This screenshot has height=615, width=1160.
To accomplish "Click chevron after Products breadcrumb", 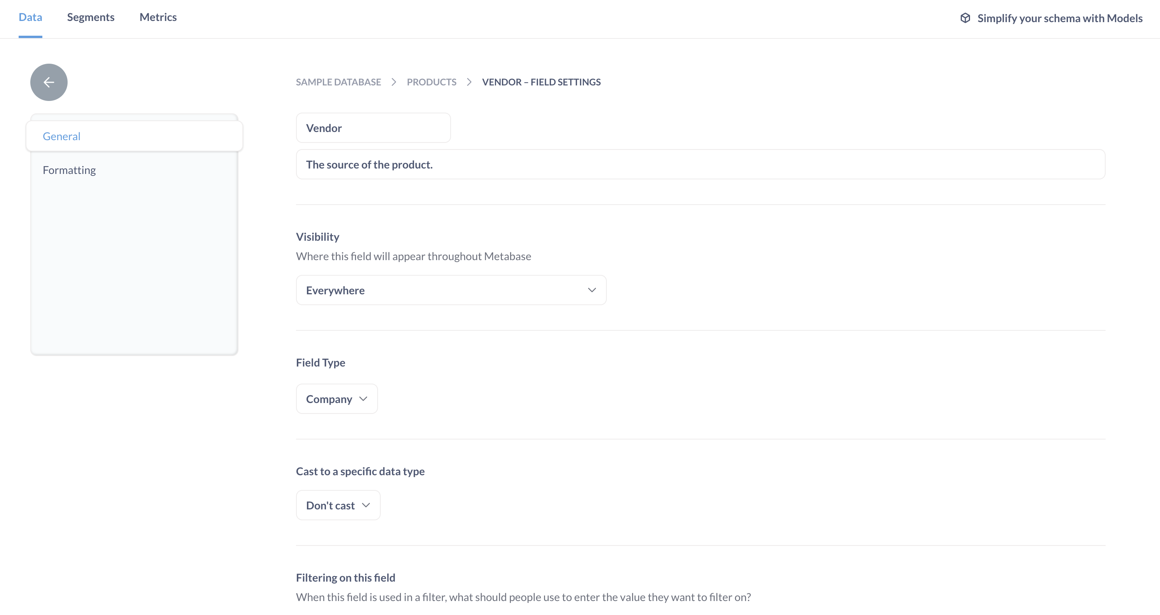I will coord(469,82).
